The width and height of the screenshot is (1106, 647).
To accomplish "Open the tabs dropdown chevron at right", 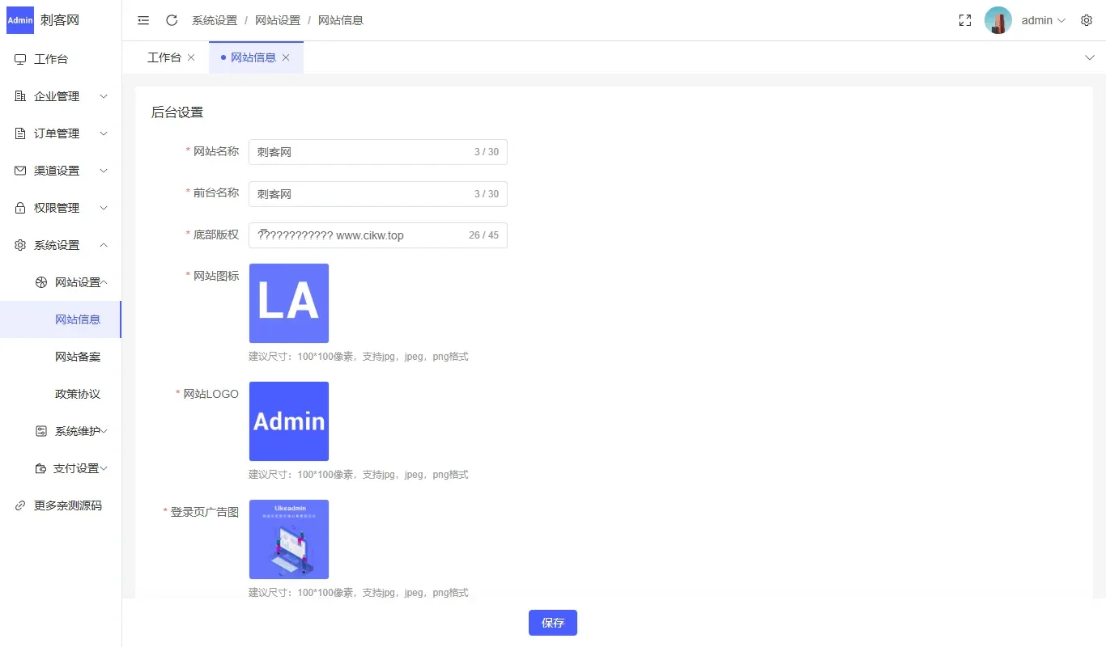I will (1089, 57).
